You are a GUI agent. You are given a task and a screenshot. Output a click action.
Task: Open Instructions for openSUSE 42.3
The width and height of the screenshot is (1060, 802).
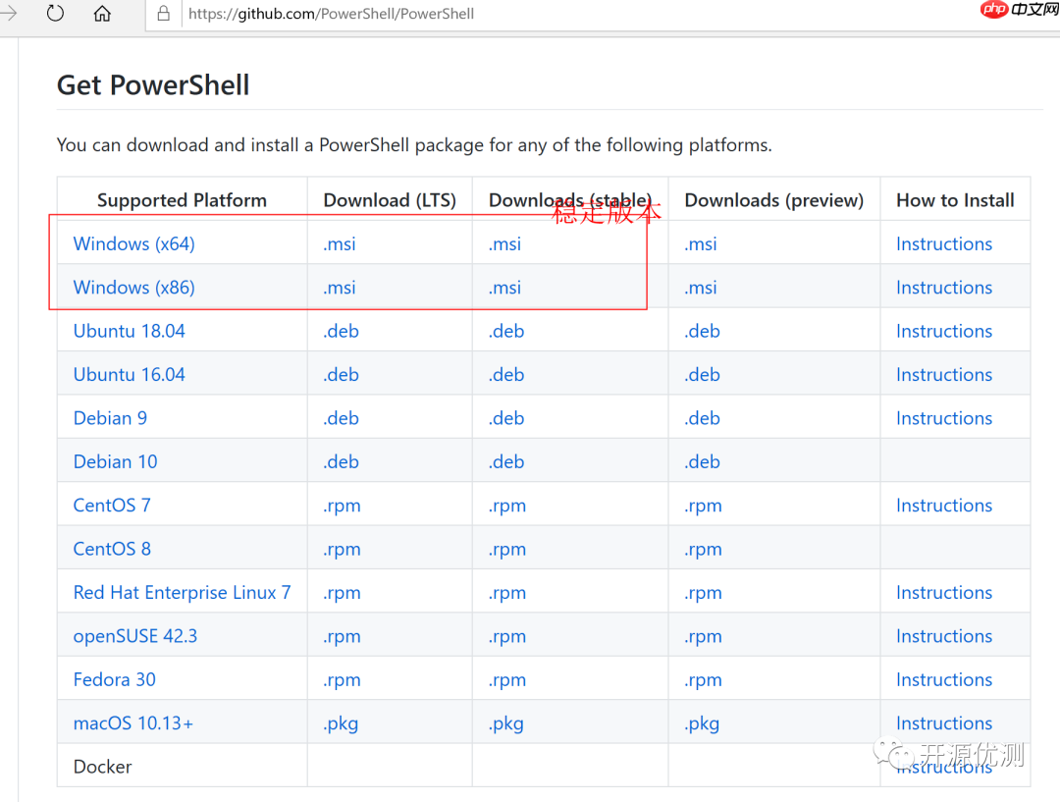943,636
